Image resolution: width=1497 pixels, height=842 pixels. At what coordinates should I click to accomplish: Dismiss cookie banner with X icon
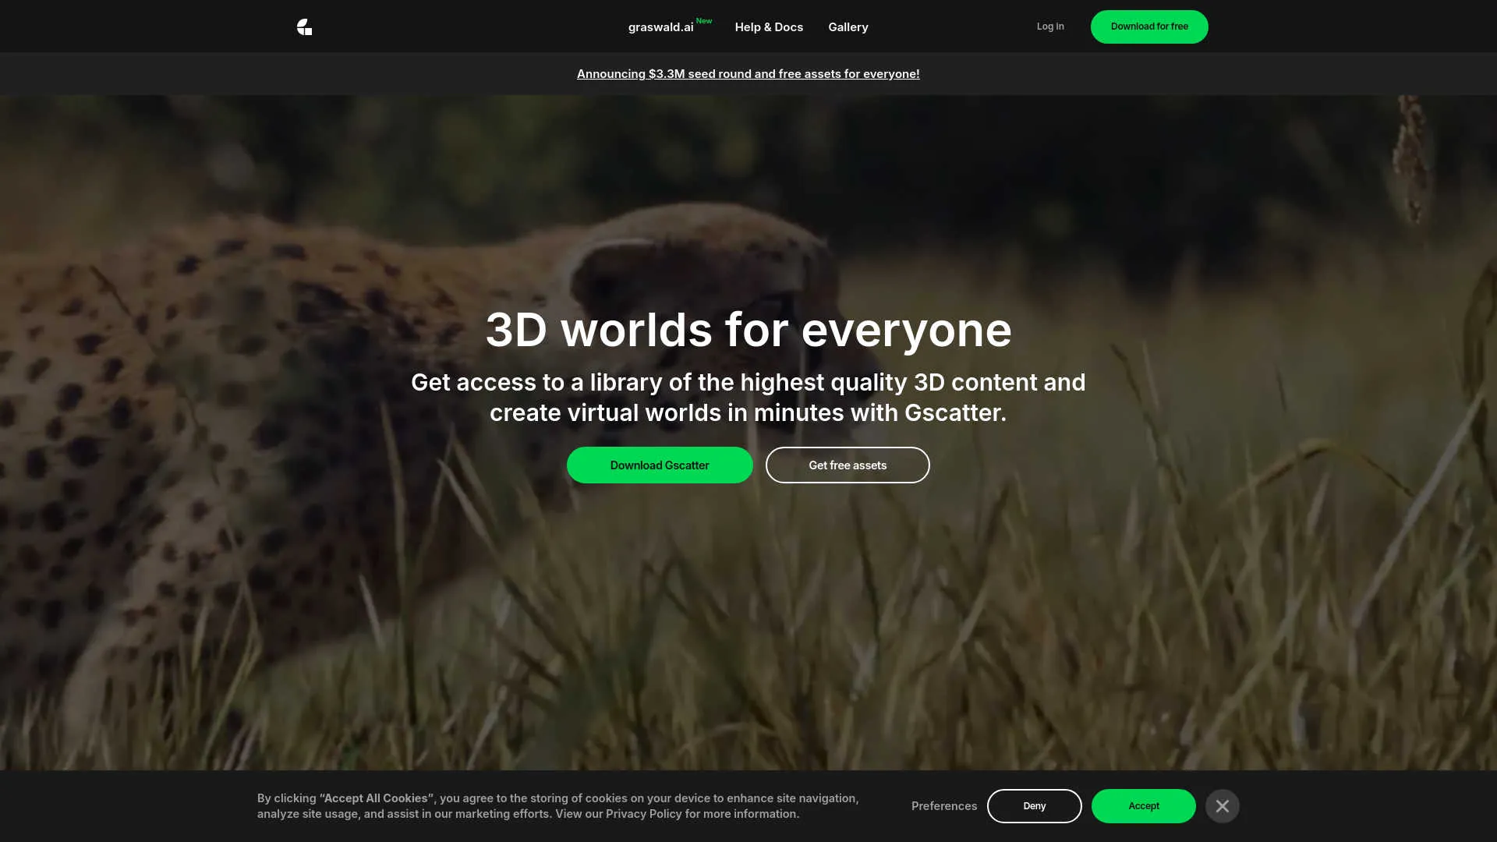(1222, 806)
